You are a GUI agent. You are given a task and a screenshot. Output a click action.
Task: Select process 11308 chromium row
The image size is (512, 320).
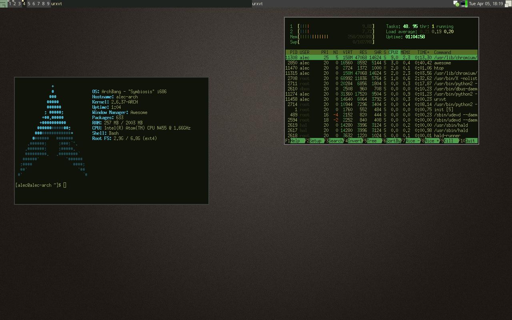pos(381,58)
